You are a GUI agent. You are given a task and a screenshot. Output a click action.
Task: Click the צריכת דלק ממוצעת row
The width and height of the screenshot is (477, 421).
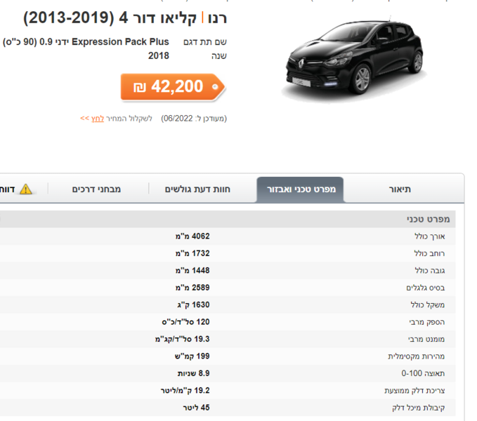click(228, 391)
